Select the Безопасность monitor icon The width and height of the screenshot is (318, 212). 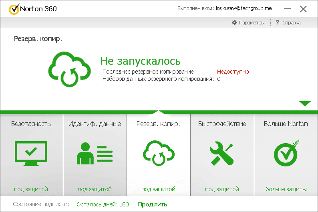tap(31, 153)
